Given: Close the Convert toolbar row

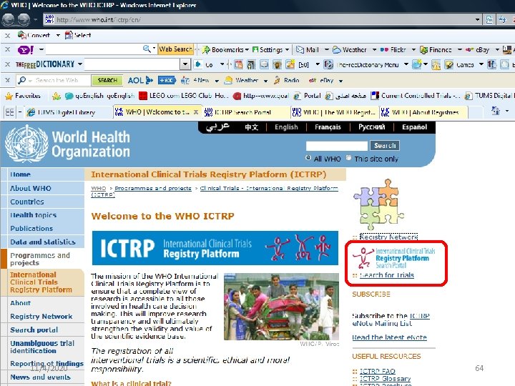Looking at the screenshot, I should pyautogui.click(x=8, y=36).
